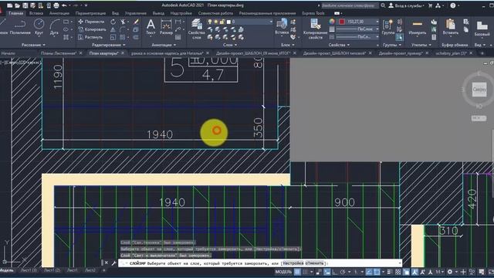Toggle grid display in status bar
This screenshot has width=494, height=278.
[297, 272]
